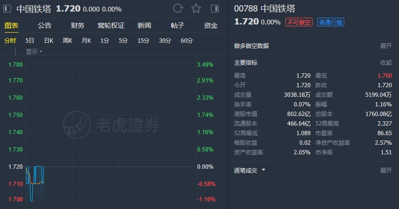Image resolution: width=399 pixels, height=209 pixels.
Task: Click the refresh quote icon
Action: click(178, 8)
